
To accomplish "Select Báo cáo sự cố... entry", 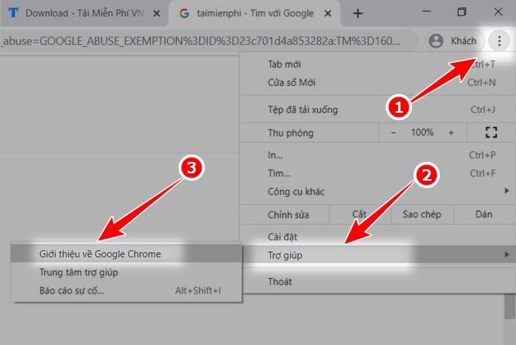I will click(x=126, y=290).
